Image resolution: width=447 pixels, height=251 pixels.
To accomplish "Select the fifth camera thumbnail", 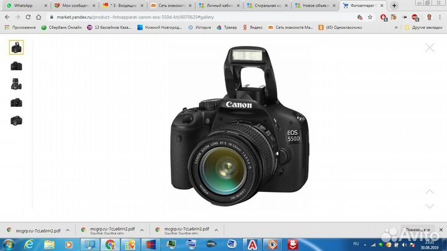I will [16, 121].
